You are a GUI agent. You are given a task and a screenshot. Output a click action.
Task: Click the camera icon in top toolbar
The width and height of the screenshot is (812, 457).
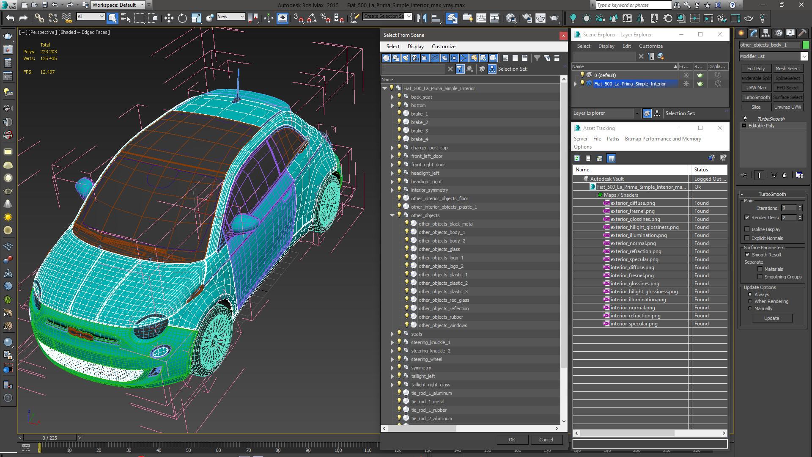coord(600,18)
